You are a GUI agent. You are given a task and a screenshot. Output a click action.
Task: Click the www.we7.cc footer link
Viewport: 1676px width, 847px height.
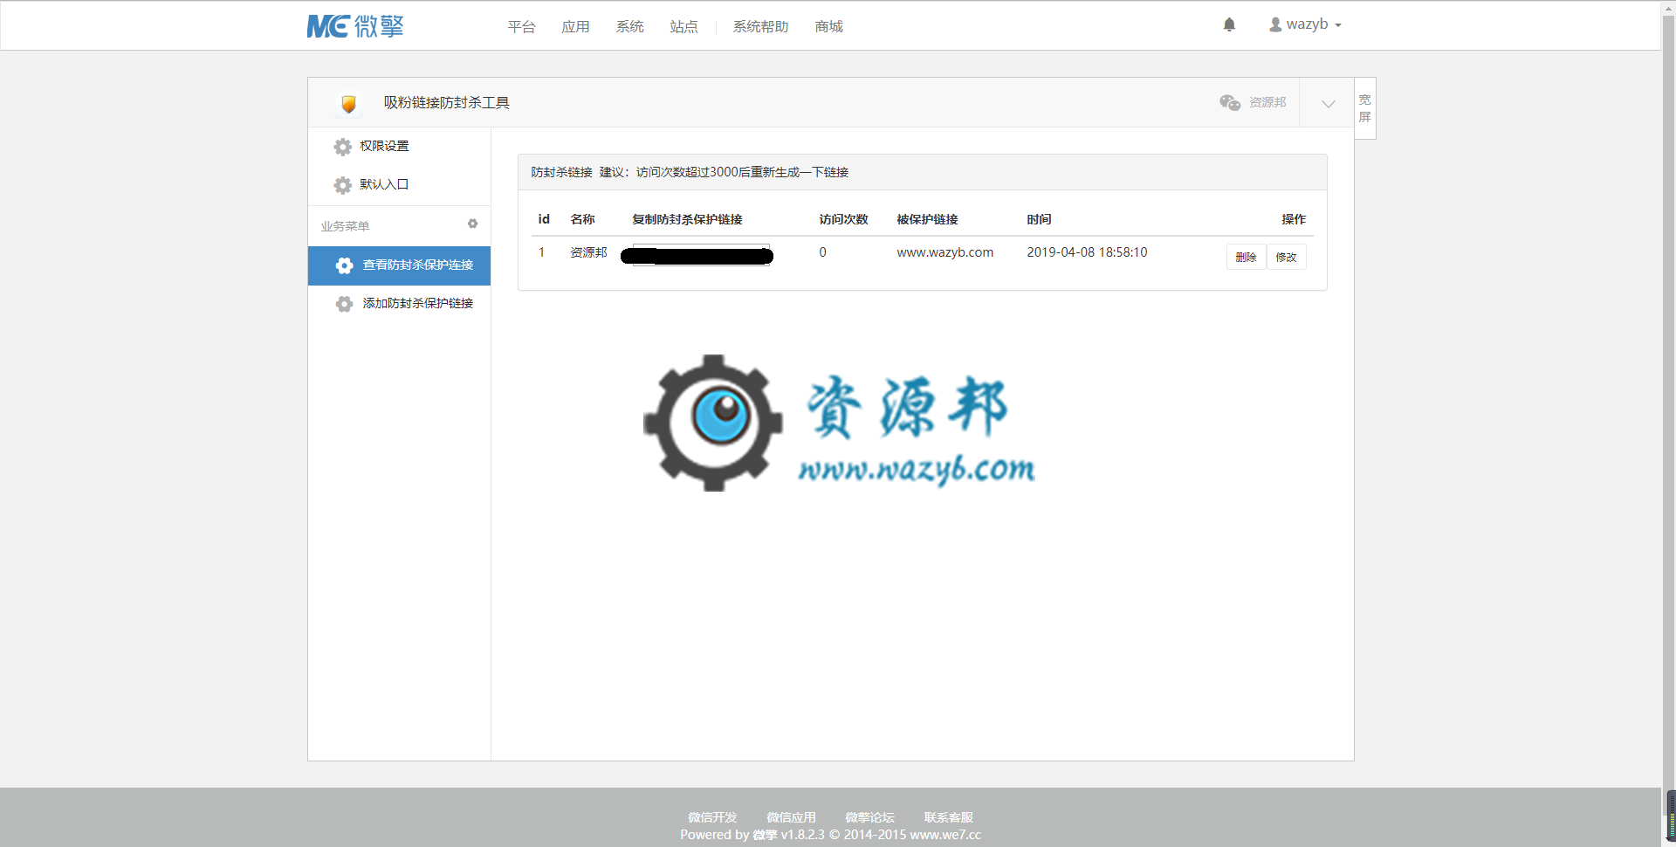[945, 835]
